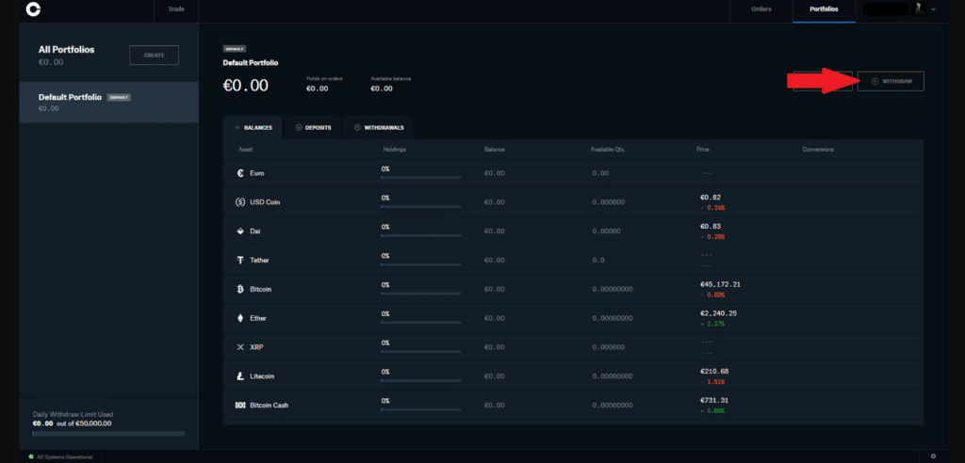Click the All Portfolios heading

(67, 50)
